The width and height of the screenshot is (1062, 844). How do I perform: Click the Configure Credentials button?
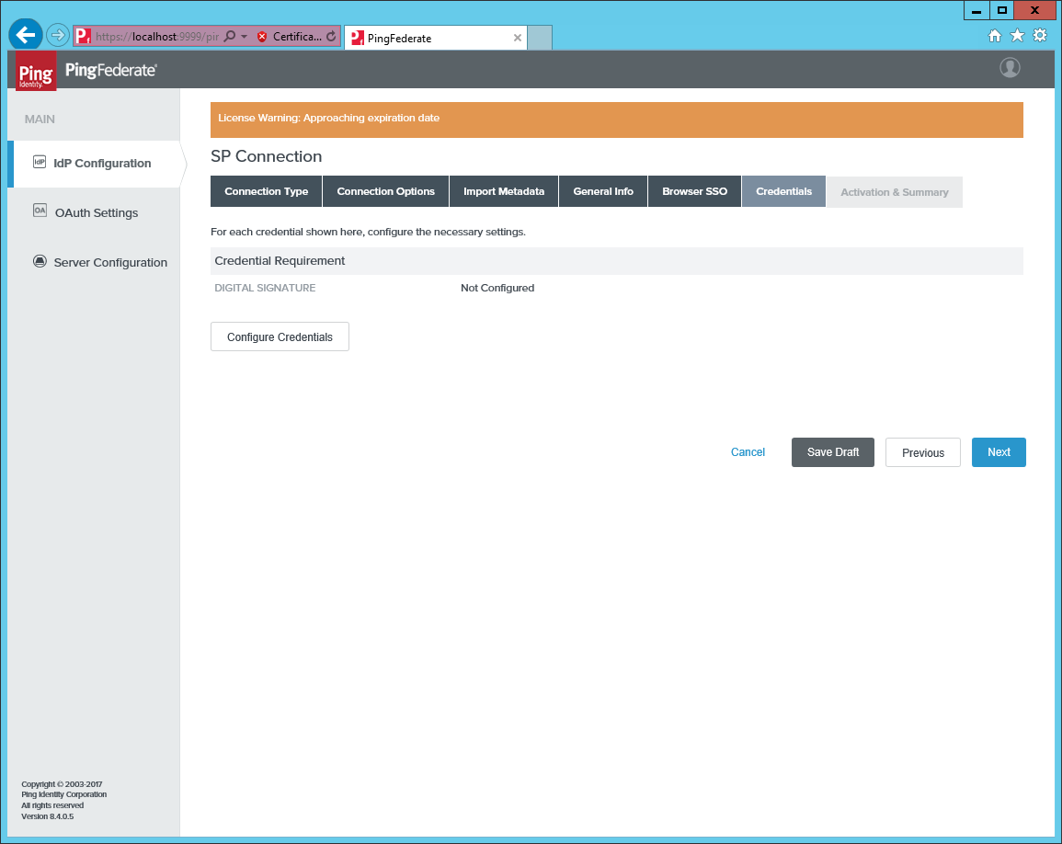point(280,336)
